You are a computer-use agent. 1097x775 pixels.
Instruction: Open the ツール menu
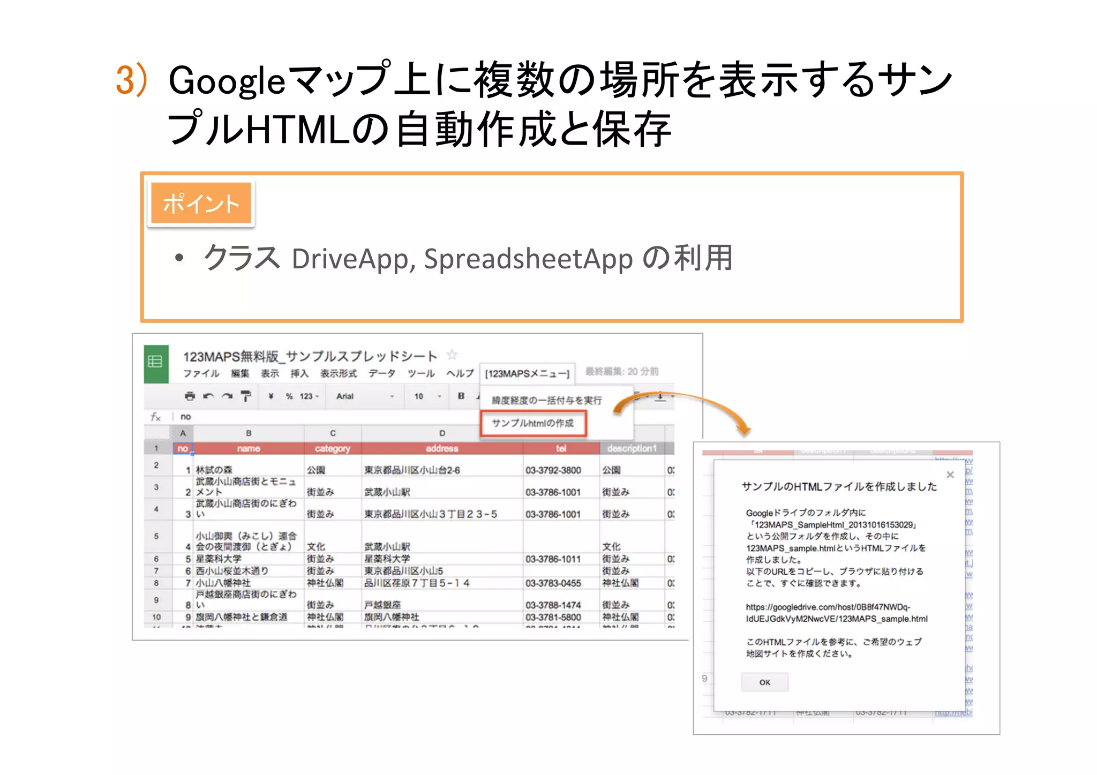(421, 373)
